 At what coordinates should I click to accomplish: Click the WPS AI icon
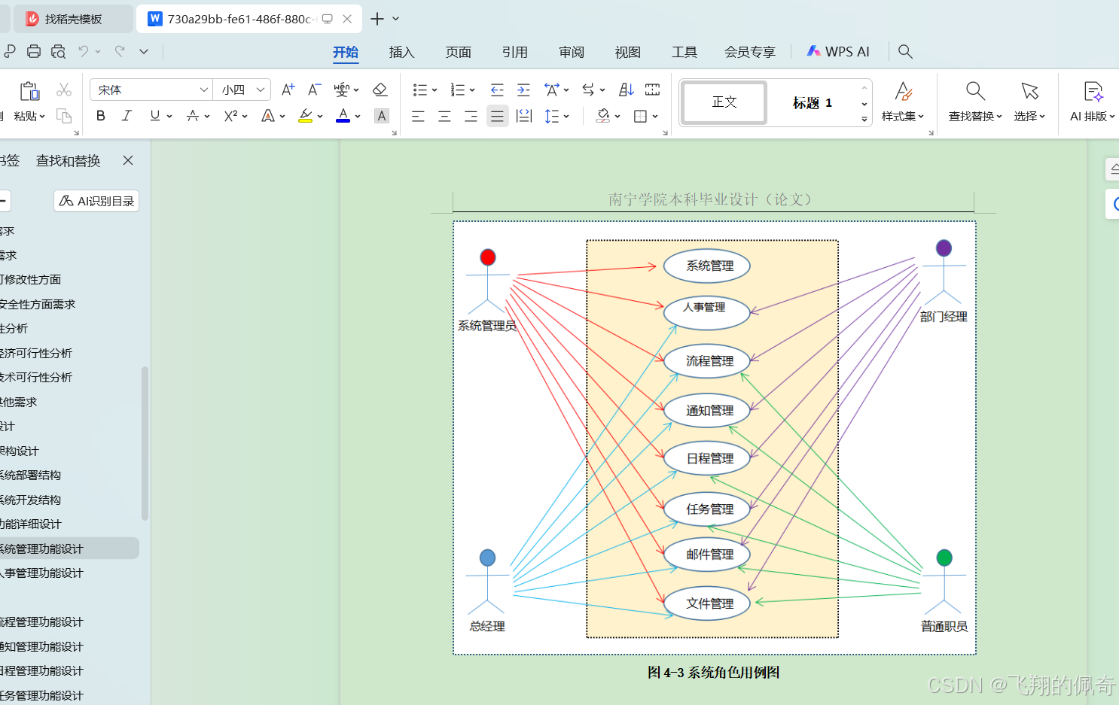click(814, 51)
